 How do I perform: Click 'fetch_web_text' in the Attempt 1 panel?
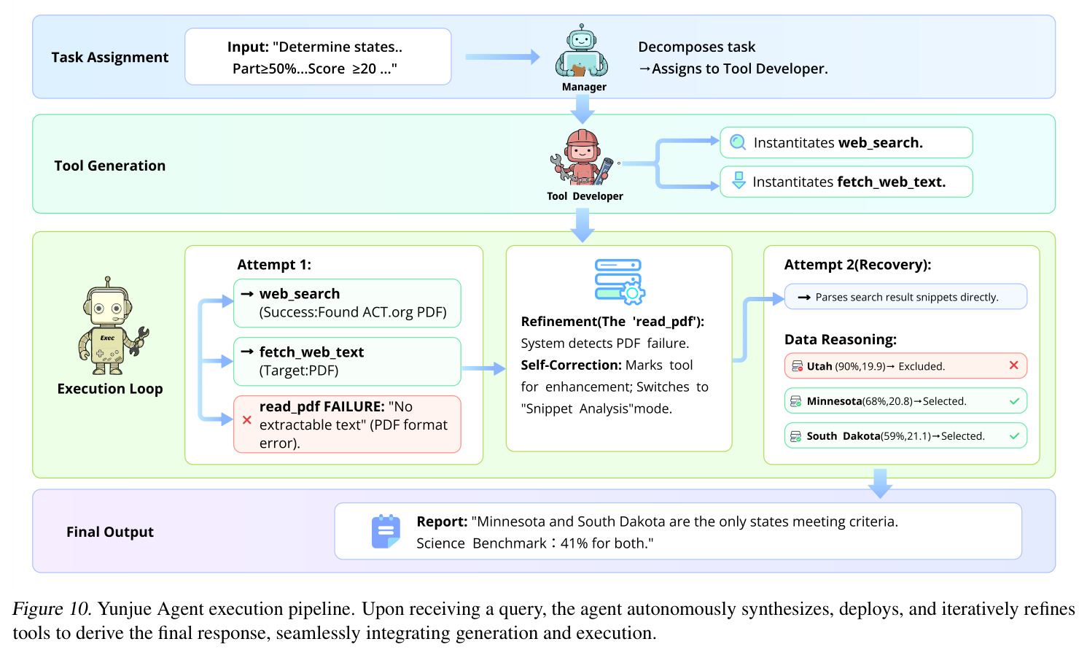point(311,352)
